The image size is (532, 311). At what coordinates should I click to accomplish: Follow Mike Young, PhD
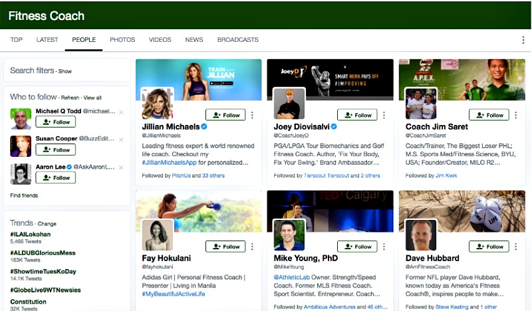pyautogui.click(x=357, y=247)
